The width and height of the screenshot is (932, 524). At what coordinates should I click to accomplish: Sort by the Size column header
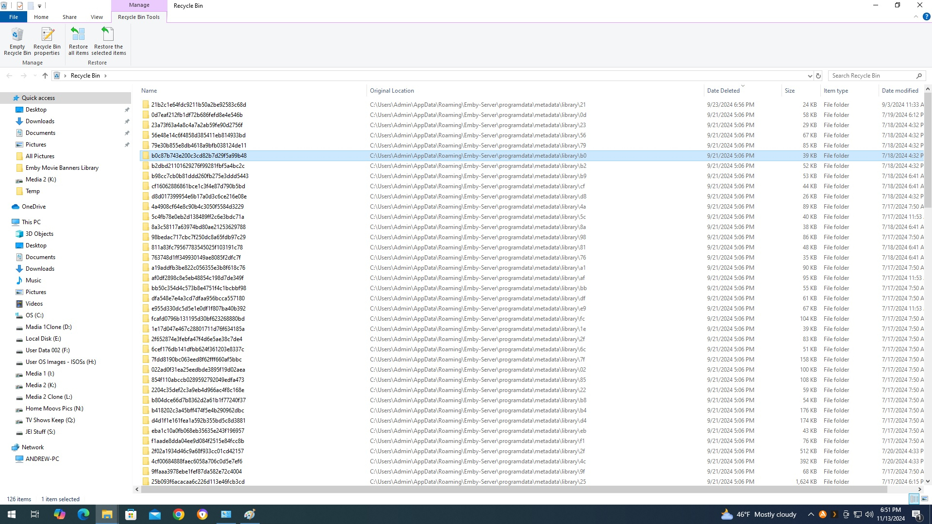coord(790,91)
